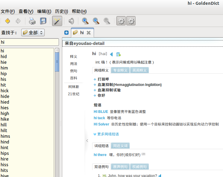
Task: Click the search field containing hi
Action: (x=29, y=42)
